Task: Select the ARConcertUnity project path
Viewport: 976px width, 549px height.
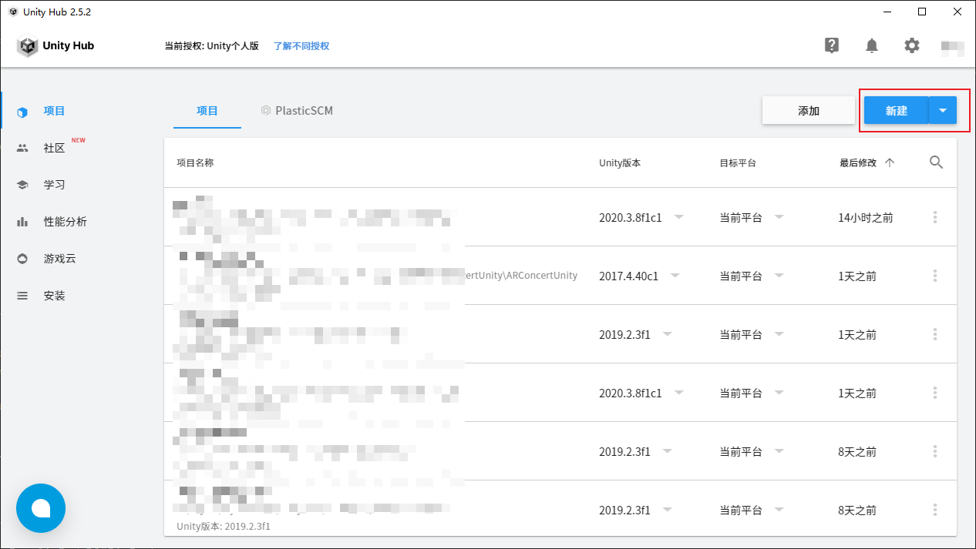Action: pos(522,275)
